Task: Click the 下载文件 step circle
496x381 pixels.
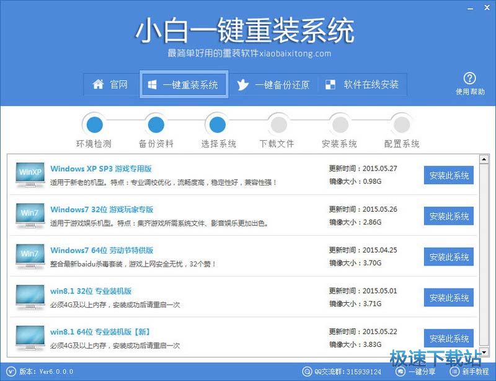Action: click(278, 125)
